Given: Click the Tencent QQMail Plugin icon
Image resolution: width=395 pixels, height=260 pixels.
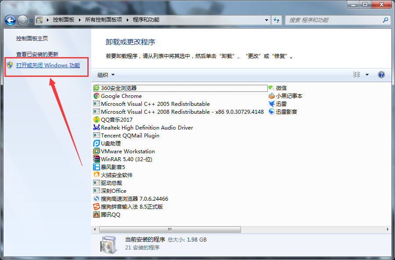Looking at the screenshot, I should 97,135.
